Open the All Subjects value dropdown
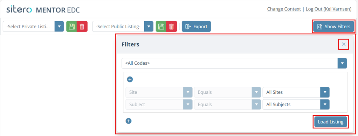Viewport: 358px width, 136px height. 296,105
